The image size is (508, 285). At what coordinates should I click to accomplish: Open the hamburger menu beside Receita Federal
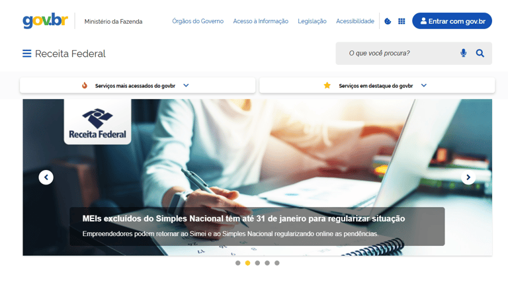(27, 54)
